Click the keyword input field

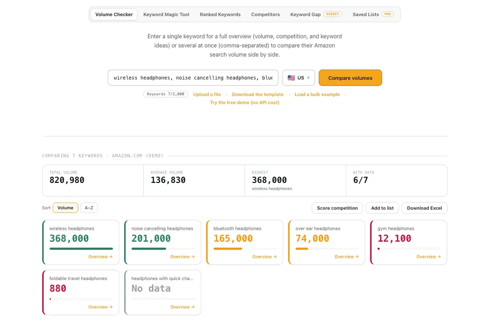[193, 78]
